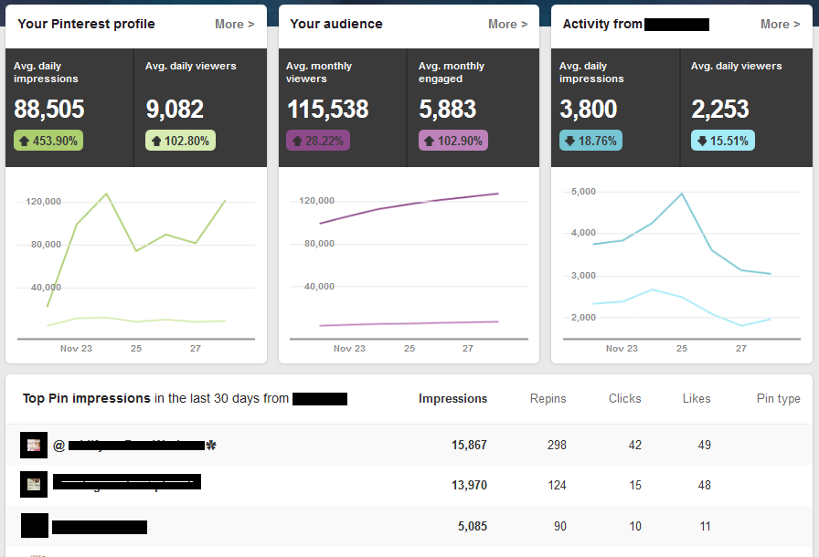Open thumbnail of pin with 13,970 impressions
Screen dimensions: 819x557
click(x=34, y=485)
